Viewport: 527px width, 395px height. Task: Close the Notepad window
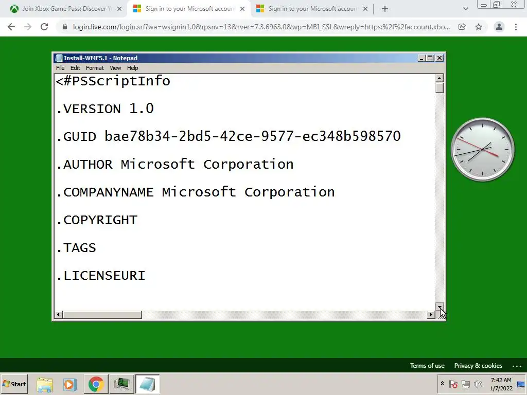(x=440, y=58)
